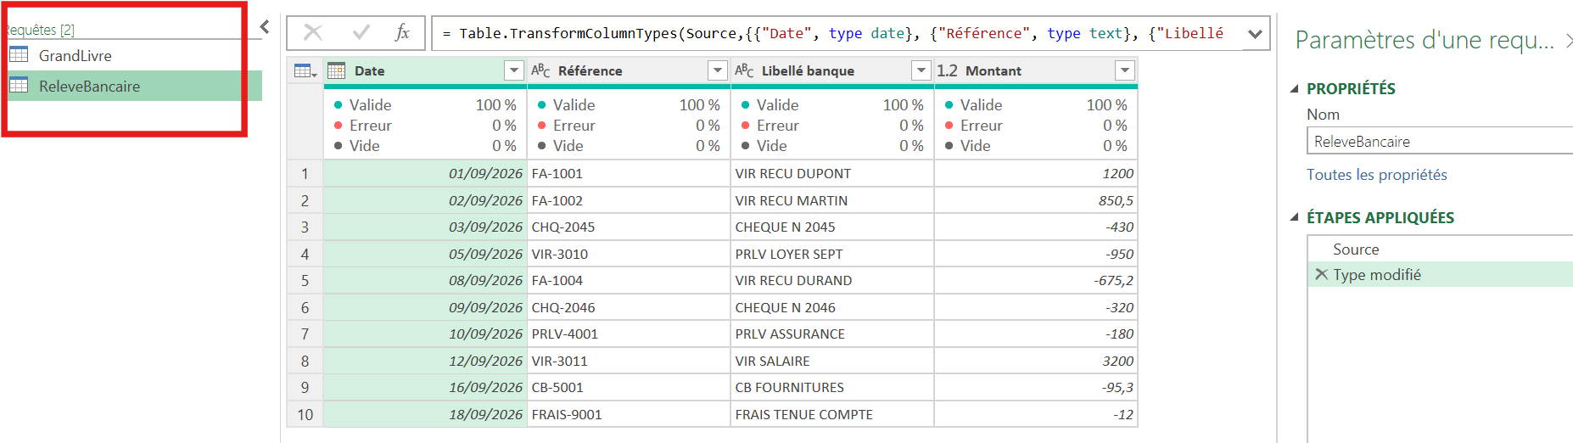1573x443 pixels.
Task: Select row number 5 header
Action: coord(305,280)
